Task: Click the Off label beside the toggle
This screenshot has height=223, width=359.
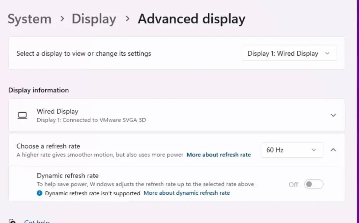Action: [293, 184]
